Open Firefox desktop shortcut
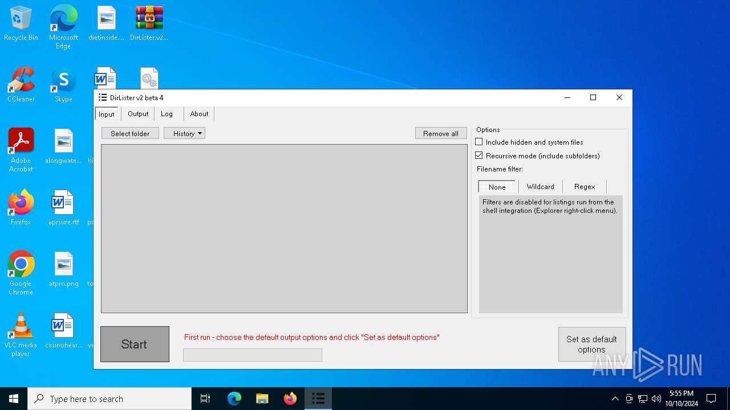This screenshot has width=730, height=410. click(21, 208)
